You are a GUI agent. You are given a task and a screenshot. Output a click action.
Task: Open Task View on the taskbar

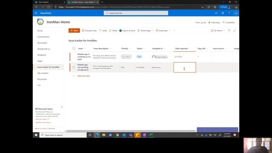click(90, 135)
